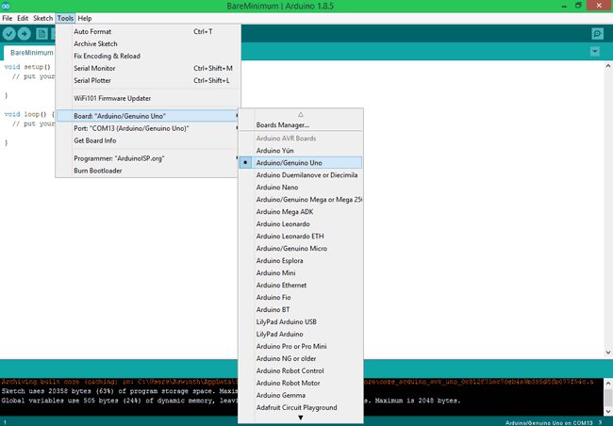Pick Arduino BT from board list

pos(301,309)
